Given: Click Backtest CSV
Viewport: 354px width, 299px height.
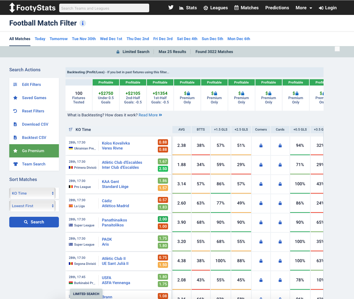Looking at the screenshot, I should click(34, 138).
